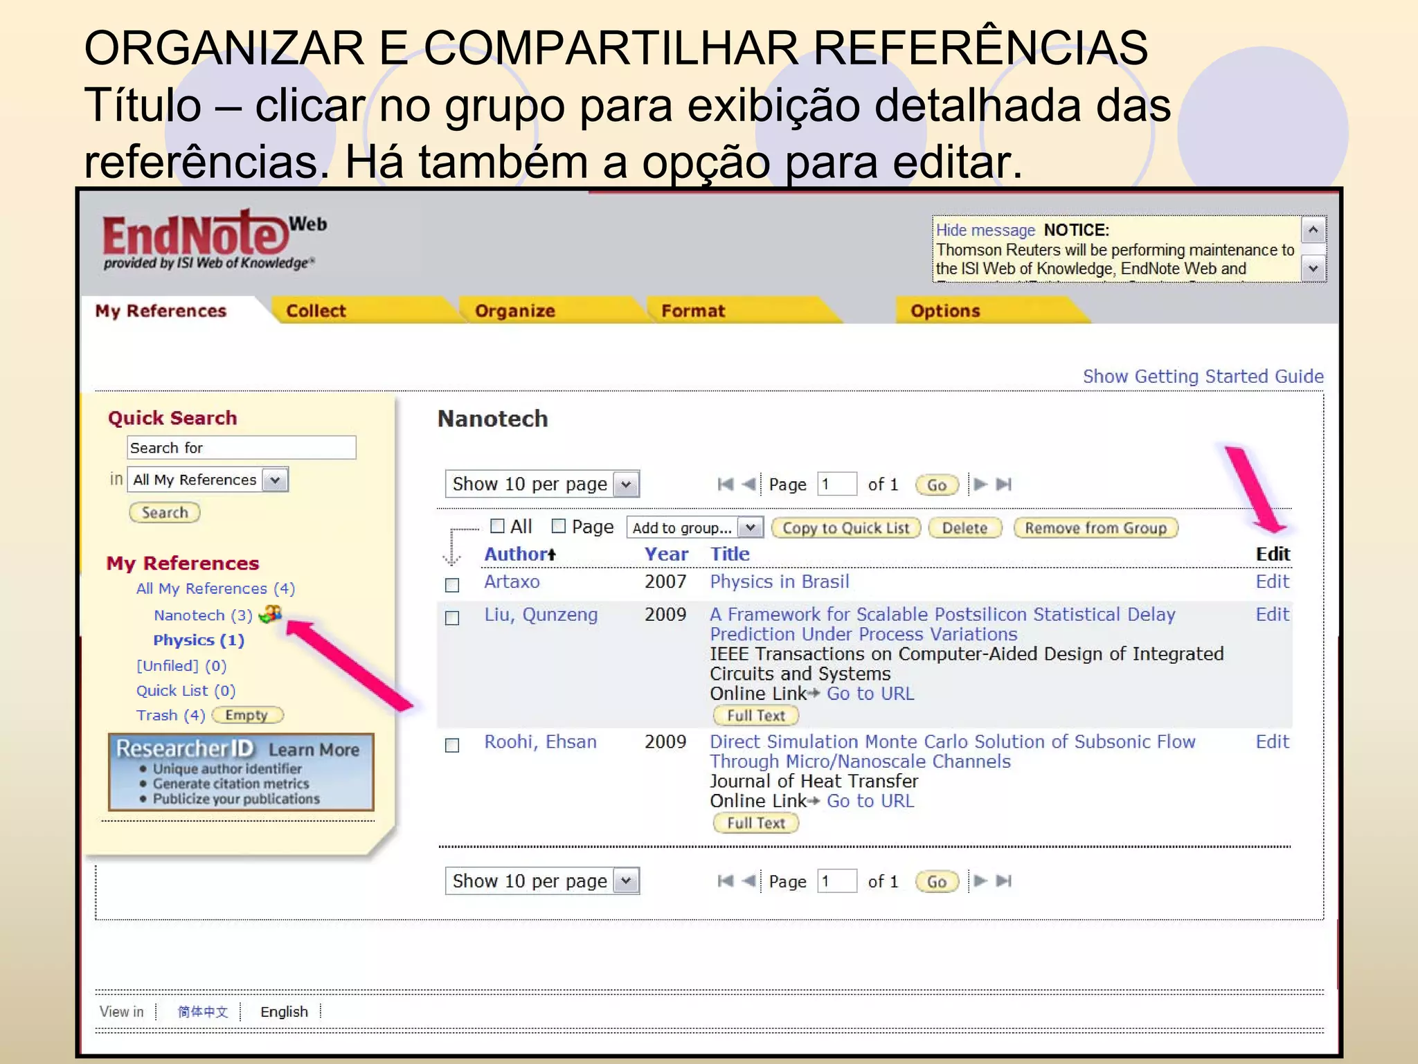Go to next page in top pager
This screenshot has width=1418, height=1064.
(x=980, y=484)
